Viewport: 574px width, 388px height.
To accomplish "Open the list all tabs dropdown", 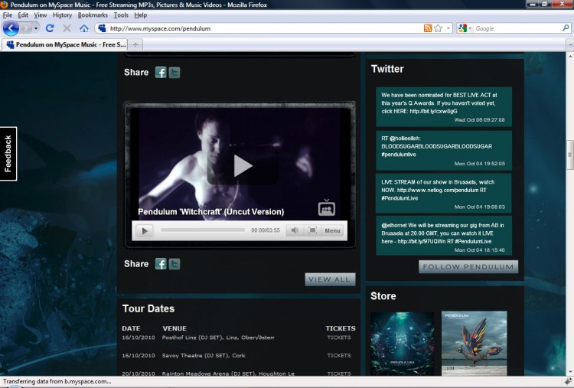I will 570,44.
